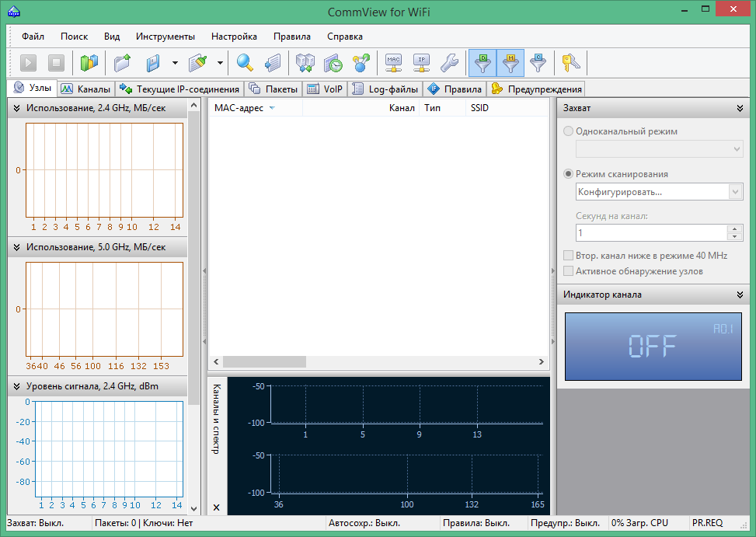Viewport: 756px width, 537px height.
Task: Switch to the Правила tab
Action: (455, 89)
